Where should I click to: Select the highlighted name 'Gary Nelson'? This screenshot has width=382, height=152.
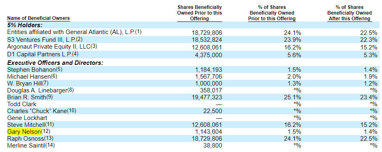pyautogui.click(x=24, y=132)
